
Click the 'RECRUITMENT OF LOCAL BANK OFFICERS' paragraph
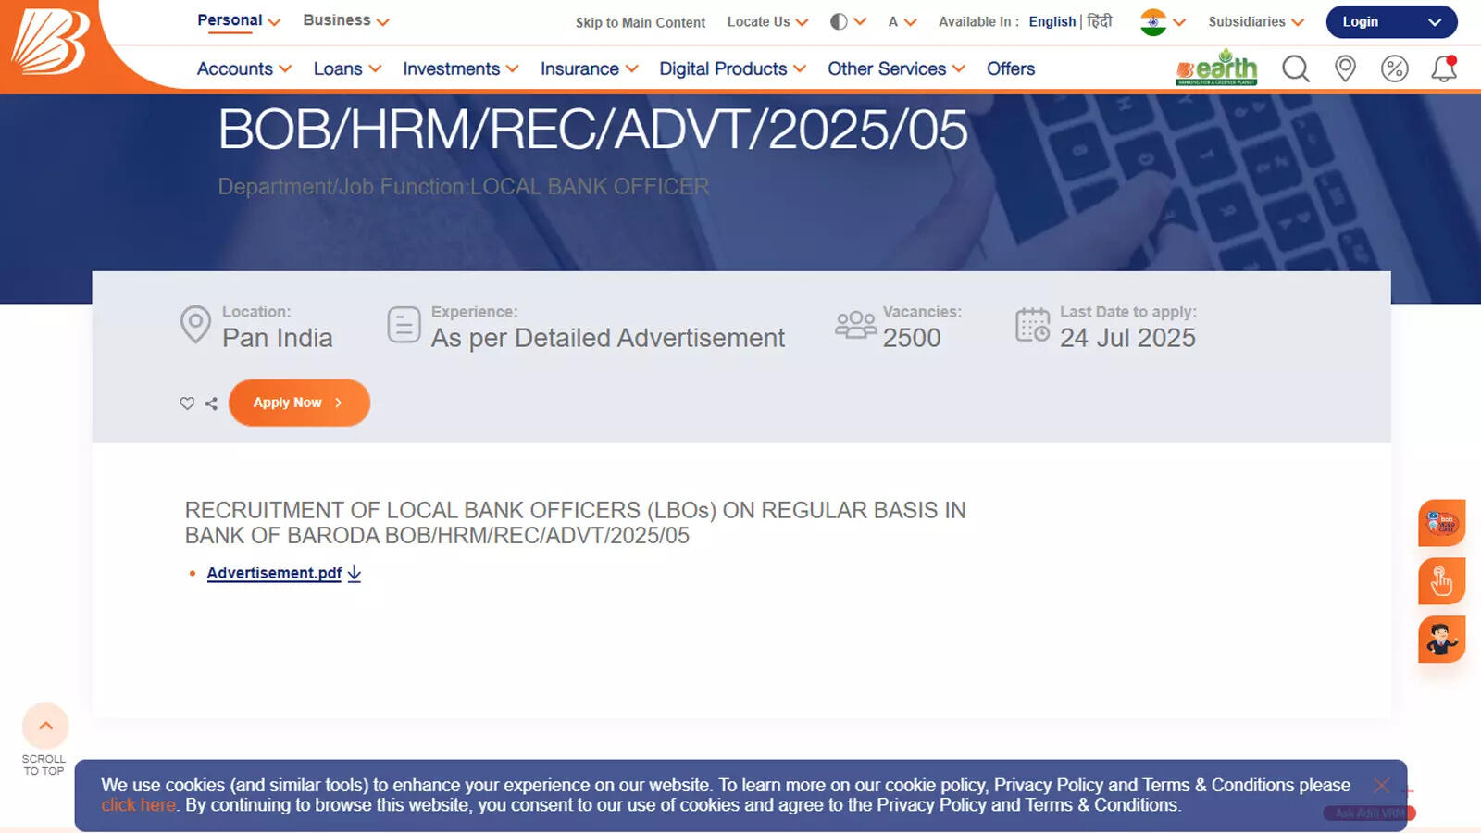click(575, 523)
